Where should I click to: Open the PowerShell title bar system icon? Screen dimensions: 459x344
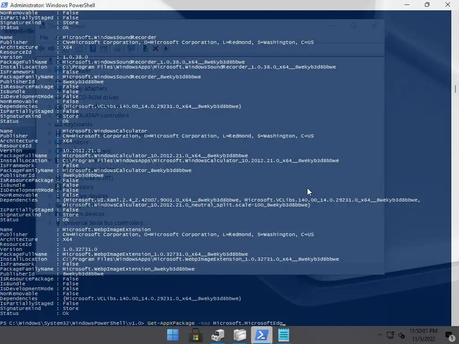click(x=4, y=5)
